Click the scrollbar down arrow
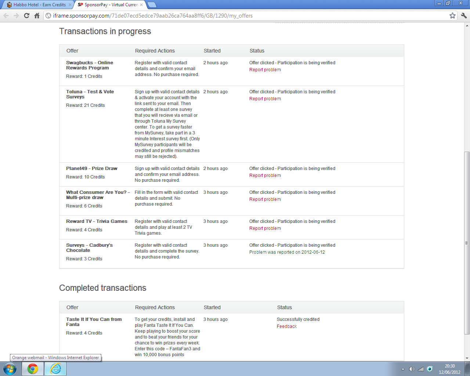This screenshot has height=376, width=470. tap(467, 358)
